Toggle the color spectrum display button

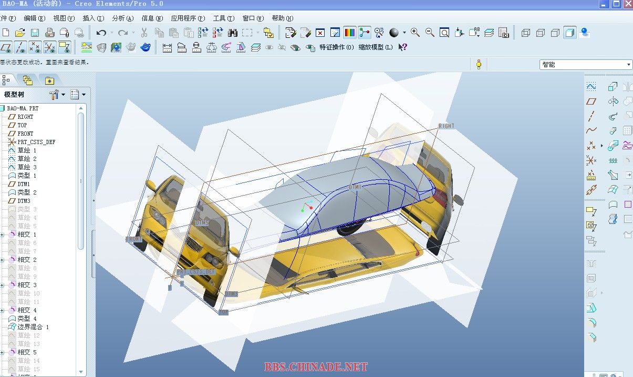pos(350,33)
